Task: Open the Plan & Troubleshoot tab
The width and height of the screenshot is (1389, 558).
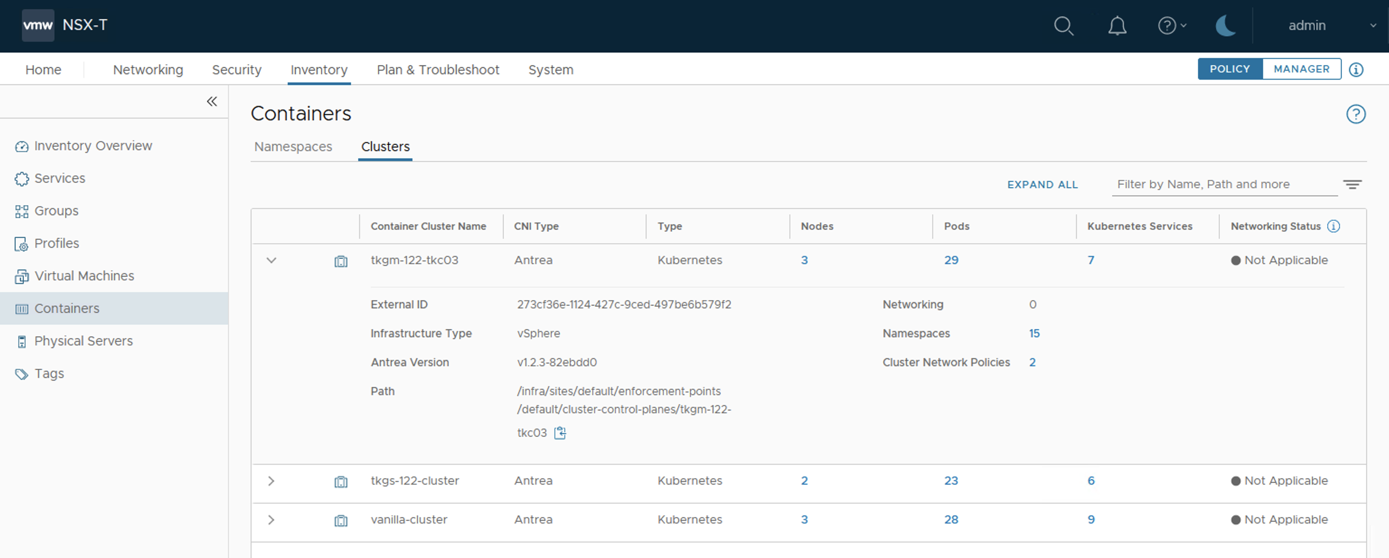Action: click(x=438, y=70)
